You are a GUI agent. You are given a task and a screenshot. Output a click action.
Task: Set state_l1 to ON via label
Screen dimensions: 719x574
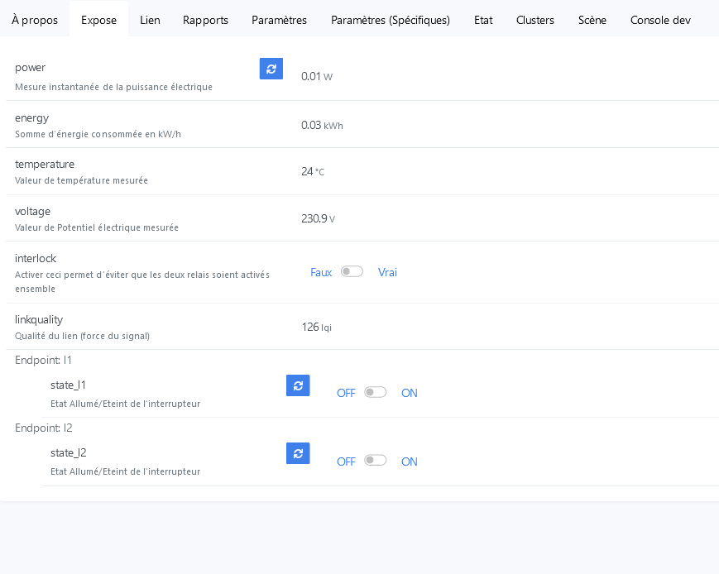pos(409,393)
